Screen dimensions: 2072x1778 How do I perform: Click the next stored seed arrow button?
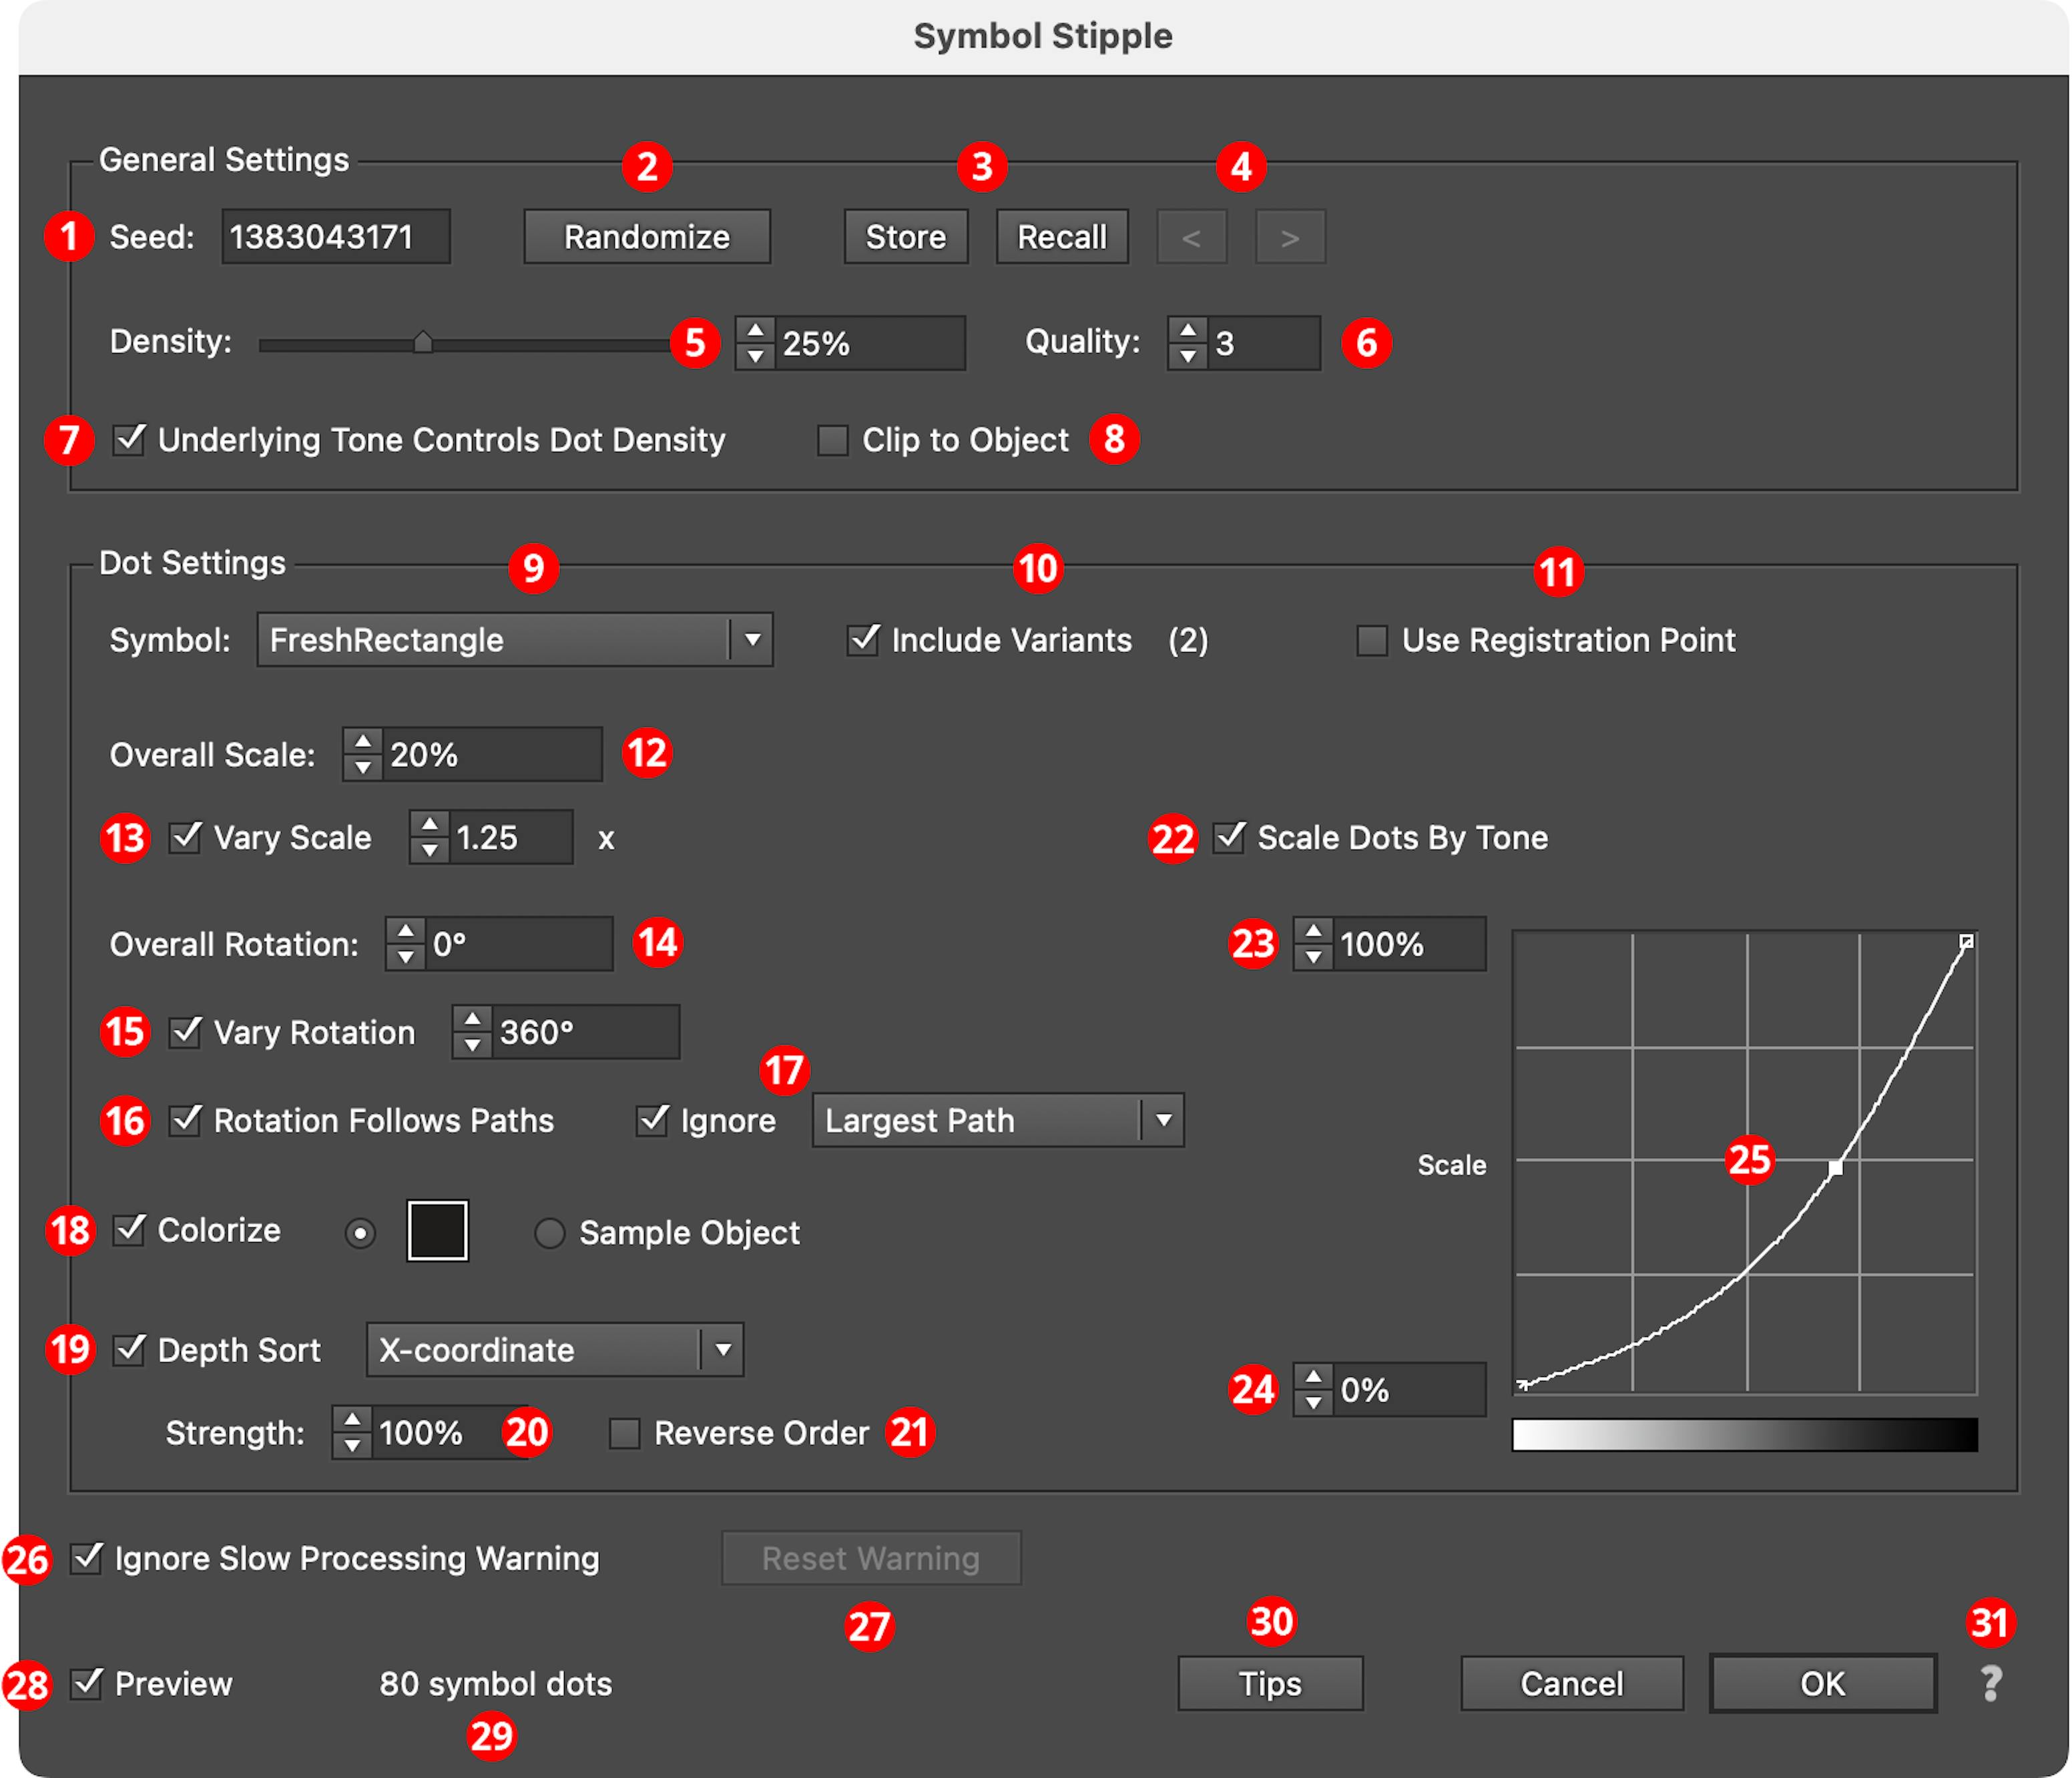(1290, 237)
